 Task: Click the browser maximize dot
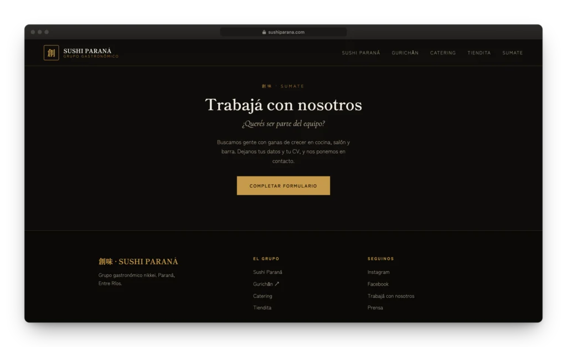click(47, 32)
